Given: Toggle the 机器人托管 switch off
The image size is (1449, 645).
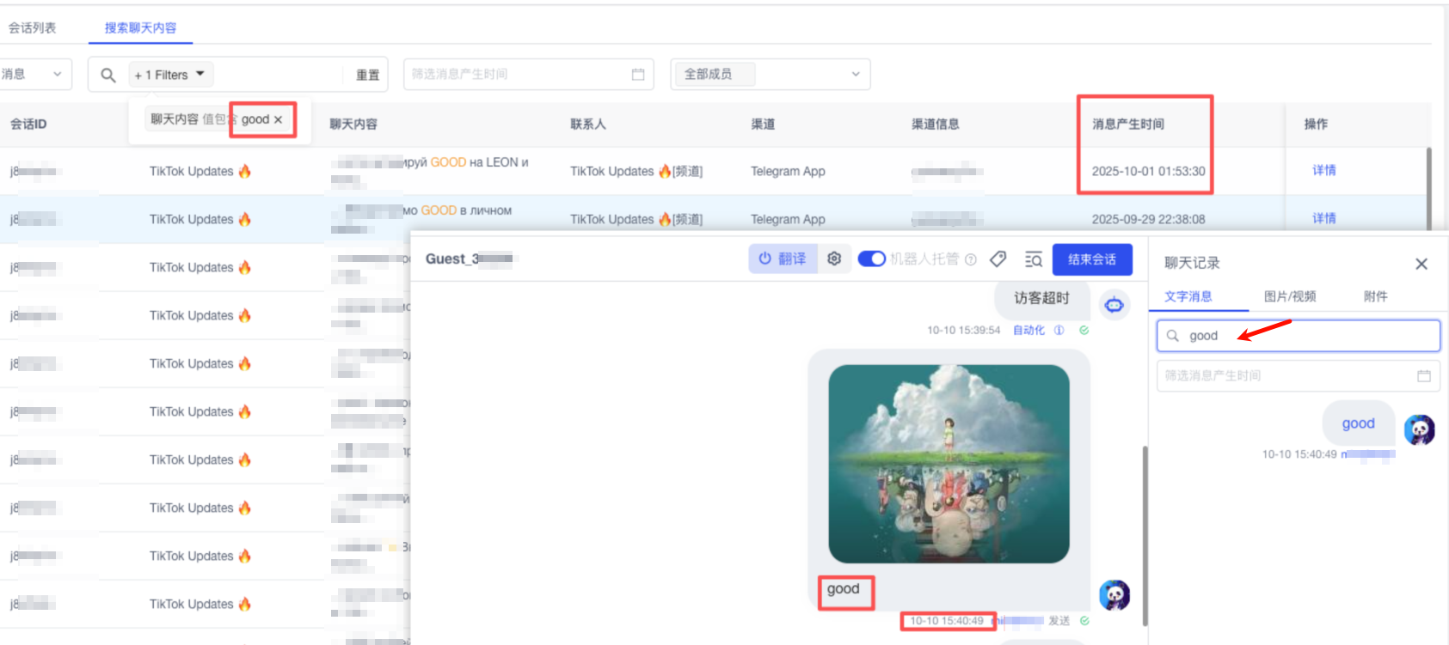Looking at the screenshot, I should pos(871,259).
